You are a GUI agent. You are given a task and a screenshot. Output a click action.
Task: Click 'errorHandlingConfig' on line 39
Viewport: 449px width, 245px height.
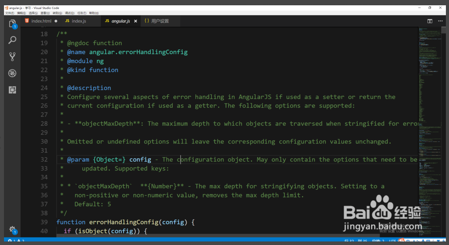[124, 222]
